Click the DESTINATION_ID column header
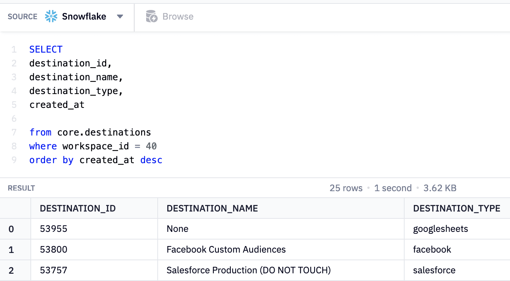510x281 pixels. (78, 208)
